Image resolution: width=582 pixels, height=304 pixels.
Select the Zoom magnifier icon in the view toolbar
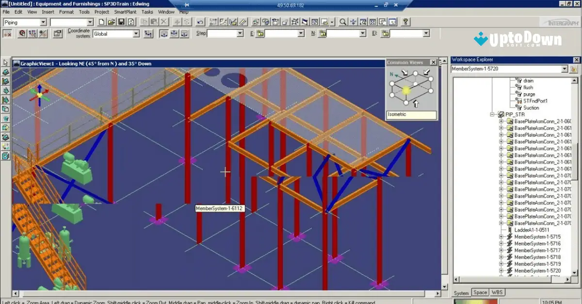click(342, 21)
